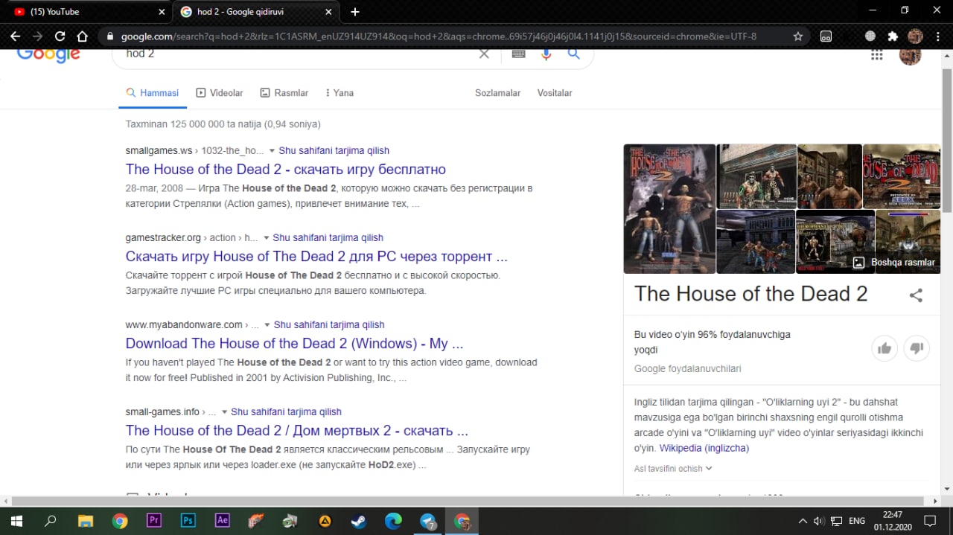953x535 pixels.
Task: Open Скачать игру House of The Dead 2 торрент link
Action: pos(316,257)
